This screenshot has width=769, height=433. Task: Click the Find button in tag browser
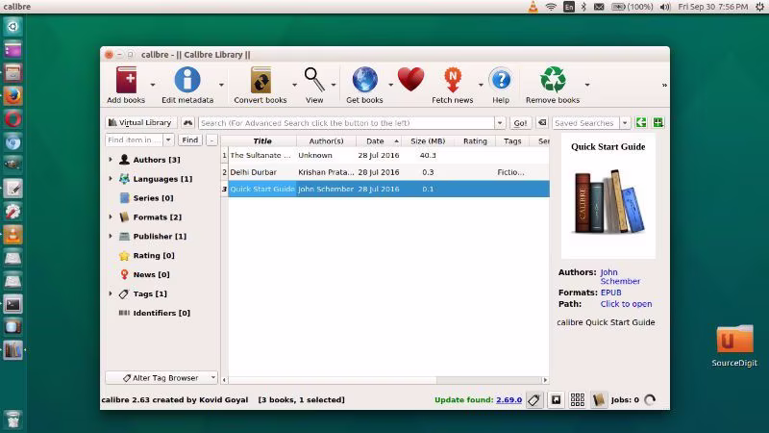coord(189,140)
